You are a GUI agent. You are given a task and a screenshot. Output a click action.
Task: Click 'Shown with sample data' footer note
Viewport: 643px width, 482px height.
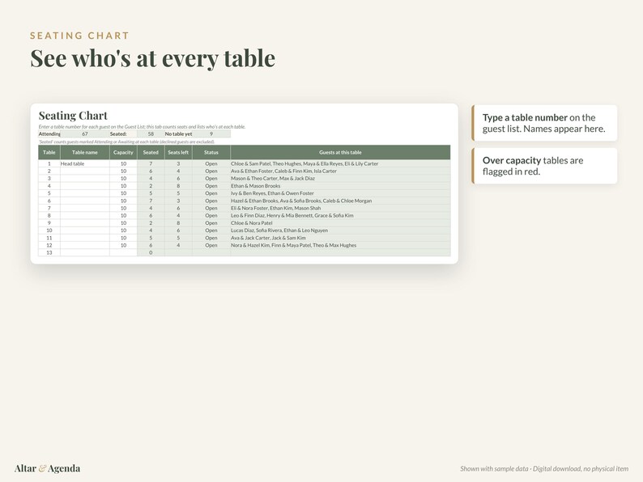click(x=544, y=468)
